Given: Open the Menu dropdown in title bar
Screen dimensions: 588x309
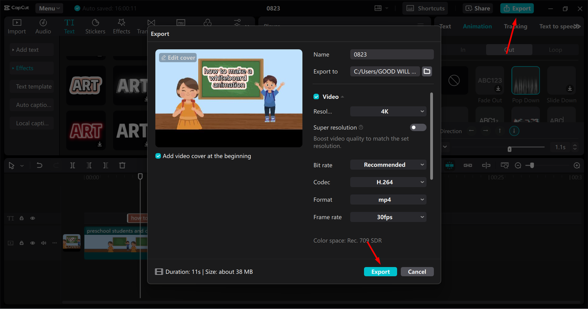Looking at the screenshot, I should pyautogui.click(x=49, y=8).
